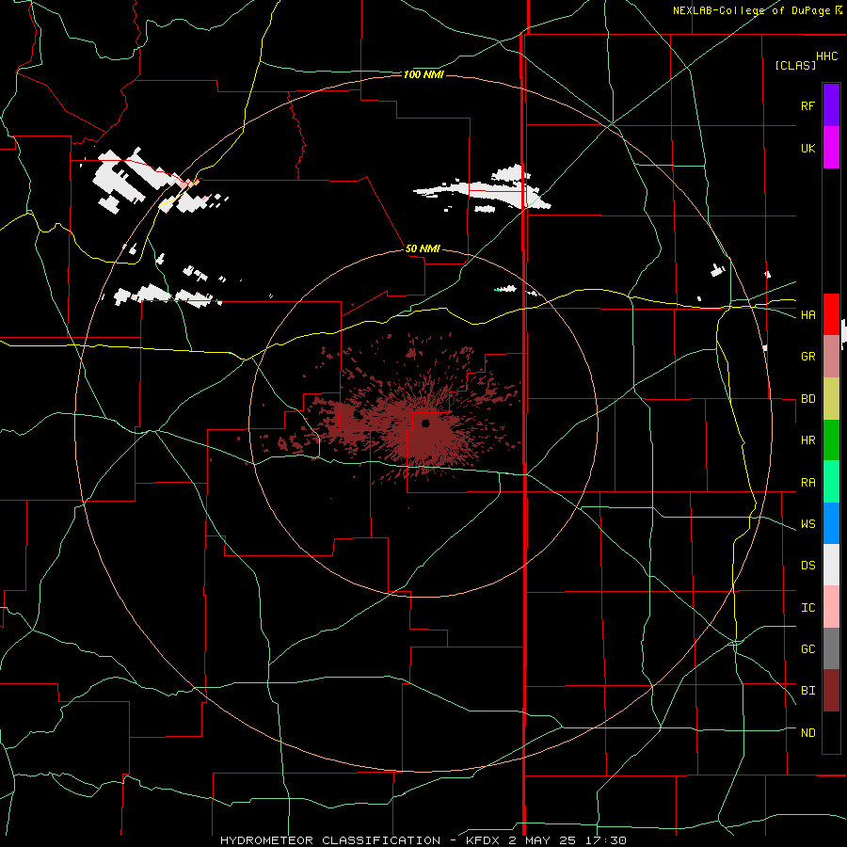
Task: Click the 2 MAY 25 date text
Action: [543, 840]
